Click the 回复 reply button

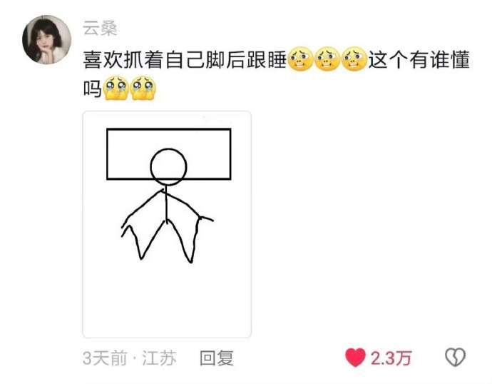click(x=217, y=358)
